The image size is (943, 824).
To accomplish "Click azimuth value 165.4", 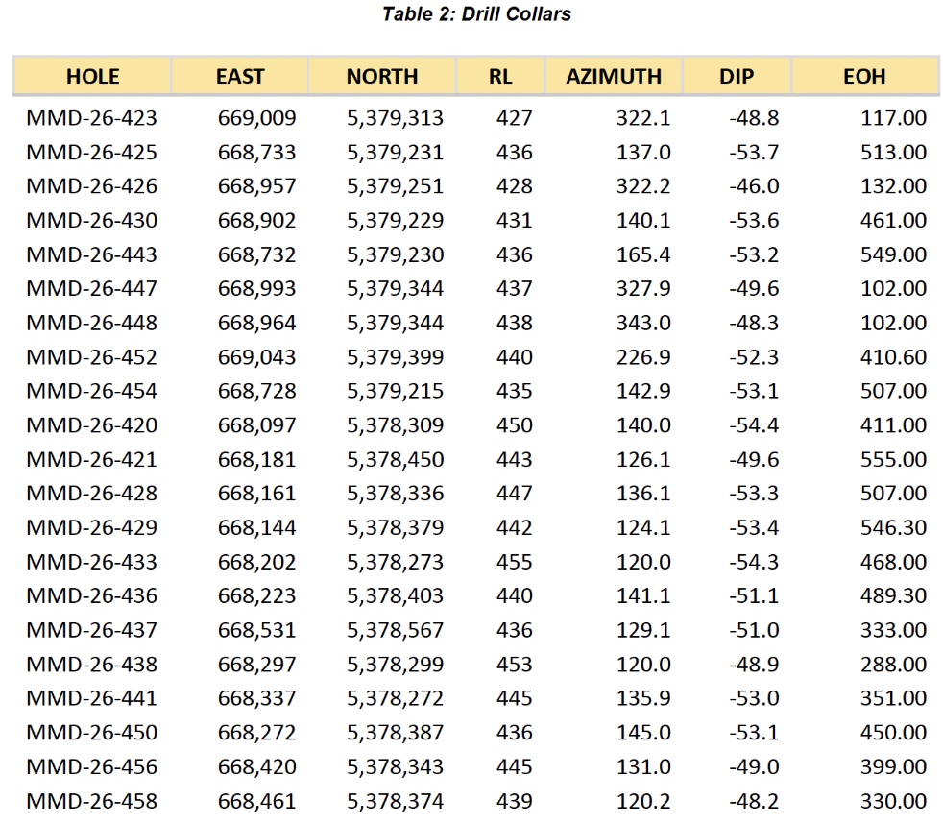I will [x=643, y=255].
